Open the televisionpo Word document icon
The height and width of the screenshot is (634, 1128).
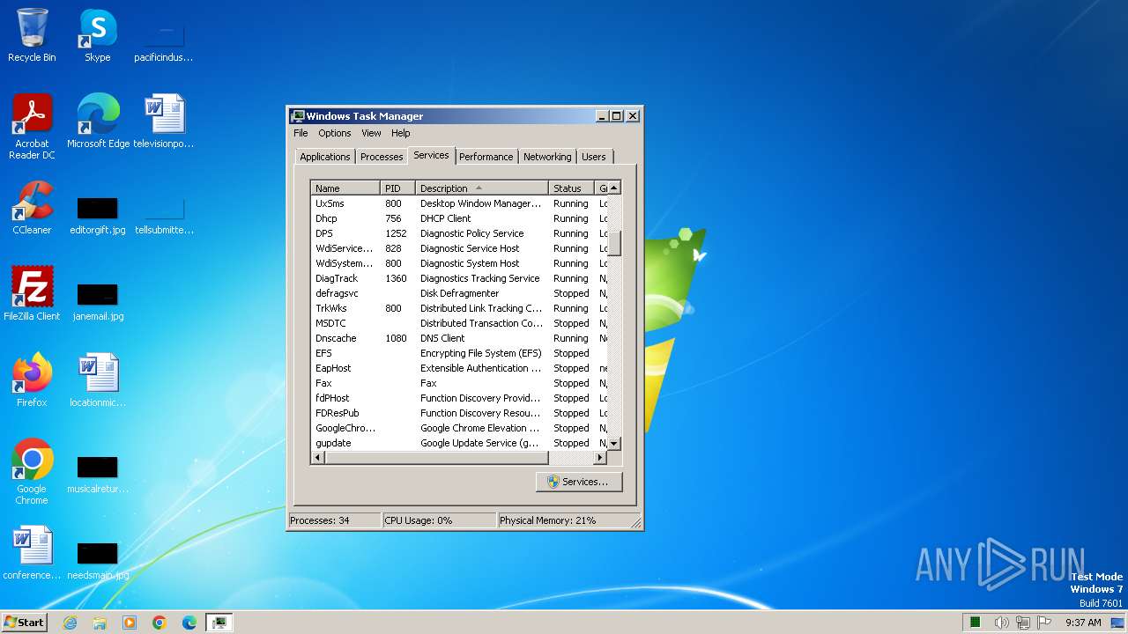pos(164,121)
